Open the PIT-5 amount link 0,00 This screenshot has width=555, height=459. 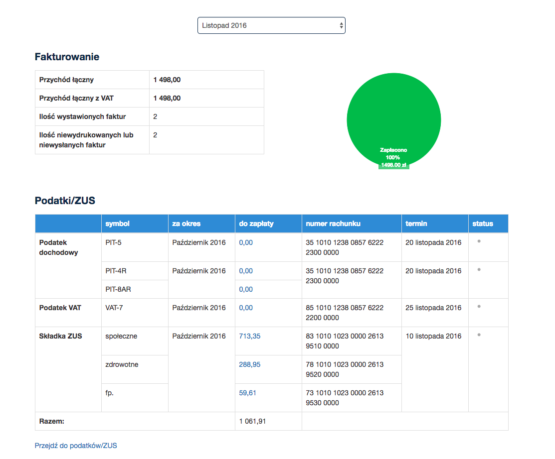click(x=246, y=242)
